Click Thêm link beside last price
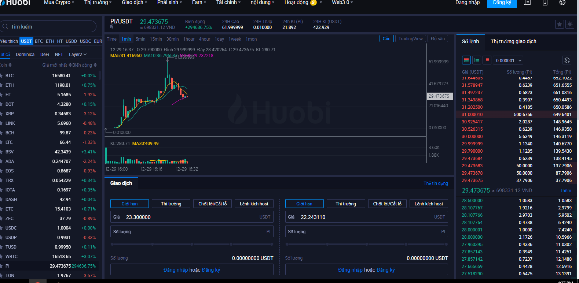This screenshot has height=283, width=579. pos(565,191)
